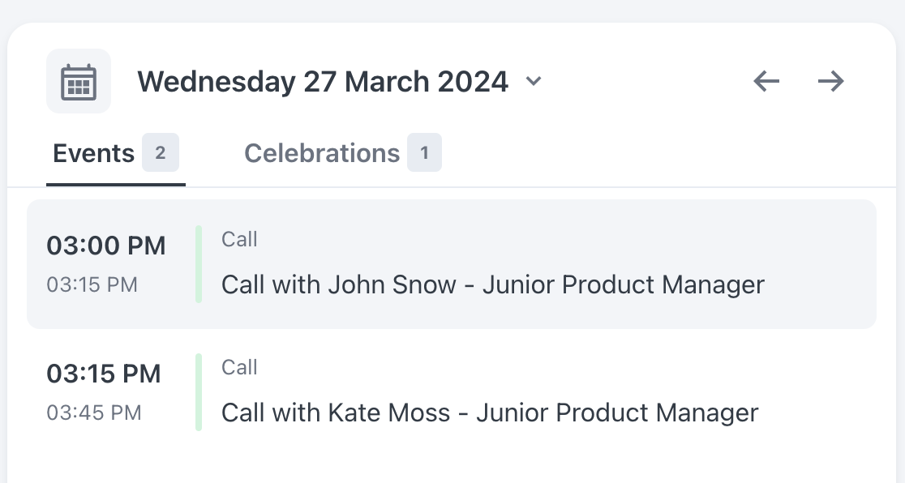Image resolution: width=905 pixels, height=483 pixels.
Task: Select the highlighted John Snow event card
Action: pos(452,264)
